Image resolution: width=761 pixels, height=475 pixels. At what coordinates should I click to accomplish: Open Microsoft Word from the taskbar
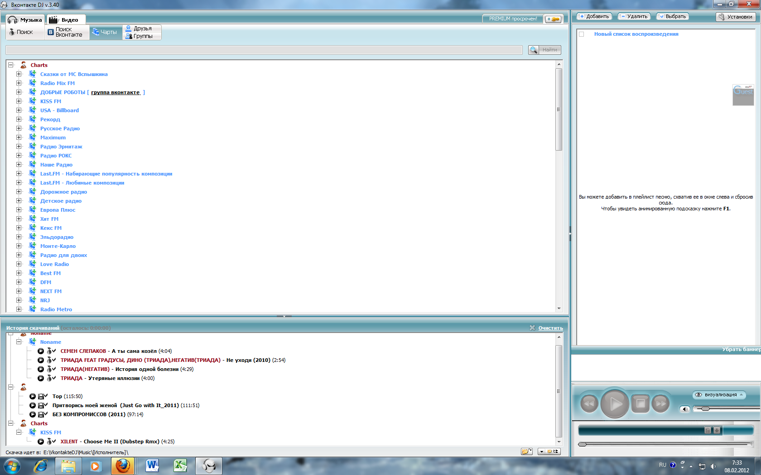(152, 465)
